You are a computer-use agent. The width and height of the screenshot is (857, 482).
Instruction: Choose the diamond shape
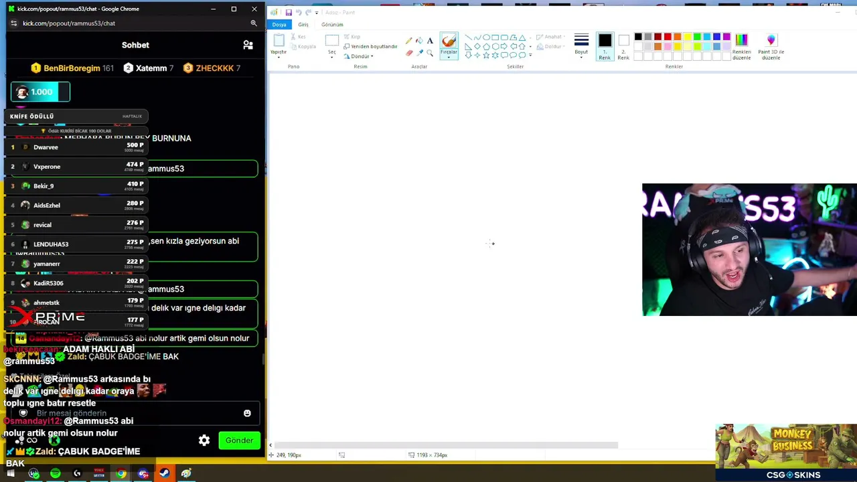pos(477,46)
